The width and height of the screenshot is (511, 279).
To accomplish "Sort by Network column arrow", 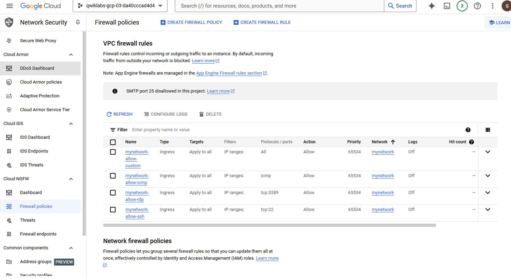I will point(393,142).
